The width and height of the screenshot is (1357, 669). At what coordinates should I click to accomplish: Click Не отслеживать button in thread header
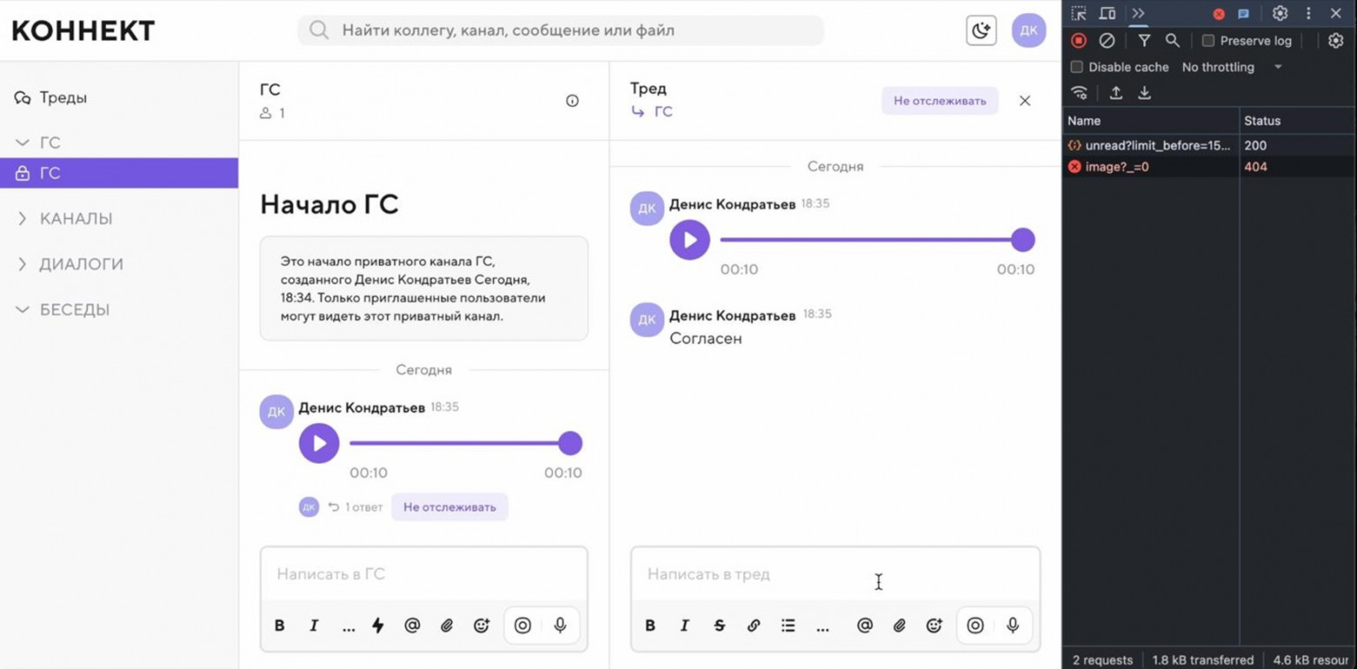pyautogui.click(x=939, y=100)
